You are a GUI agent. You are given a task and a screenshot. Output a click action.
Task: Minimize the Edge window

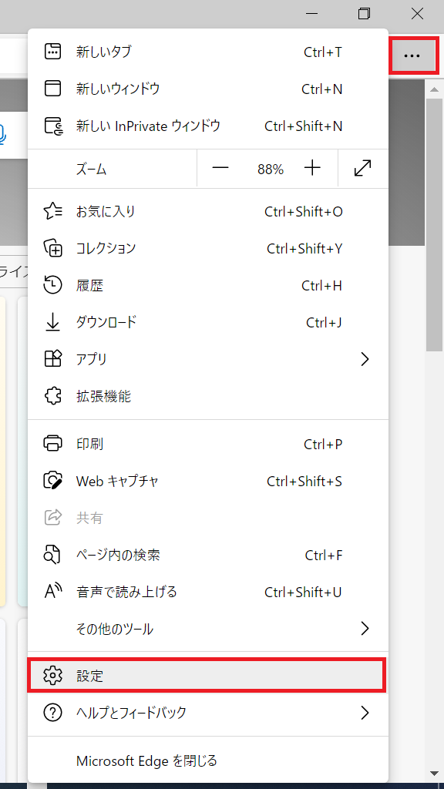(x=311, y=14)
